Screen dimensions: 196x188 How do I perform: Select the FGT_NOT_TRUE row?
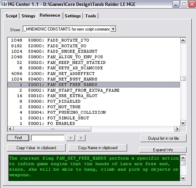point(94,107)
